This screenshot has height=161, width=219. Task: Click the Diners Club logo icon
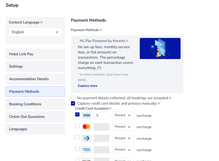pyautogui.click(x=86, y=138)
